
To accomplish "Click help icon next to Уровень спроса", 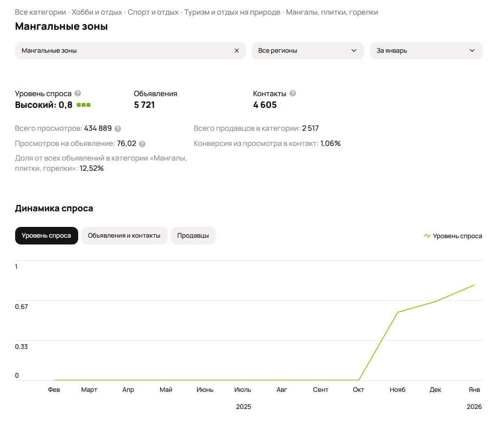I will click(78, 93).
